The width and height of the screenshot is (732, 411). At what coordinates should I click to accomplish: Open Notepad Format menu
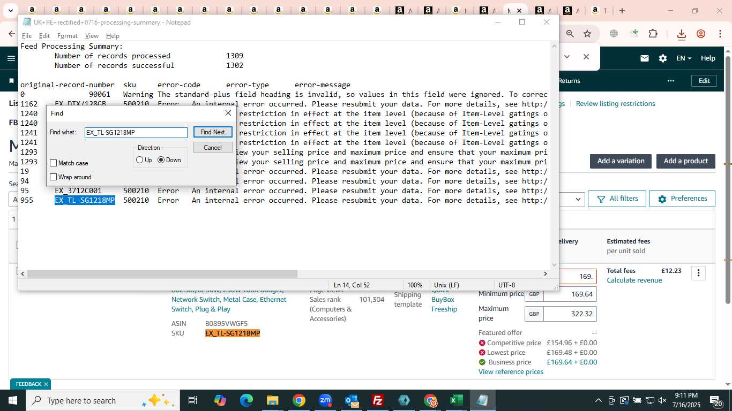[68, 36]
